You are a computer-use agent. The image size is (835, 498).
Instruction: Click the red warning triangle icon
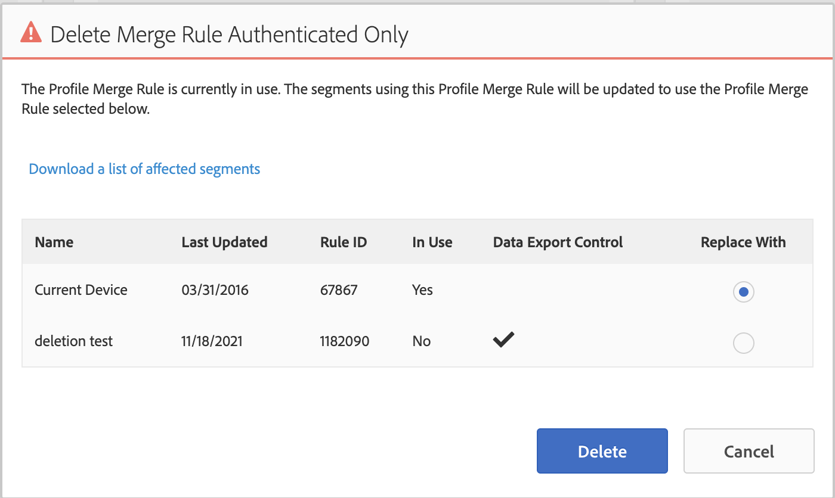coord(31,33)
